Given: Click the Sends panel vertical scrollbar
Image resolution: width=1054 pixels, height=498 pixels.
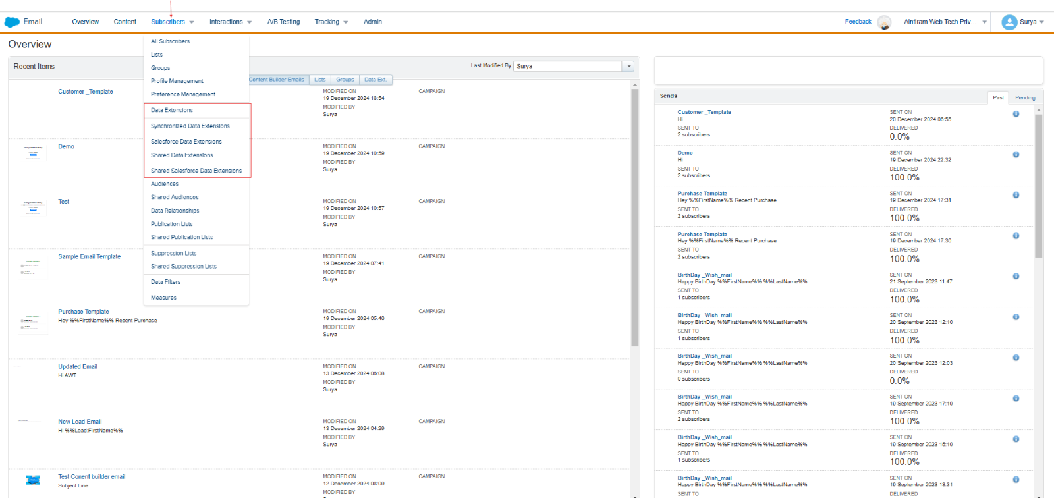Looking at the screenshot, I should click(1039, 184).
